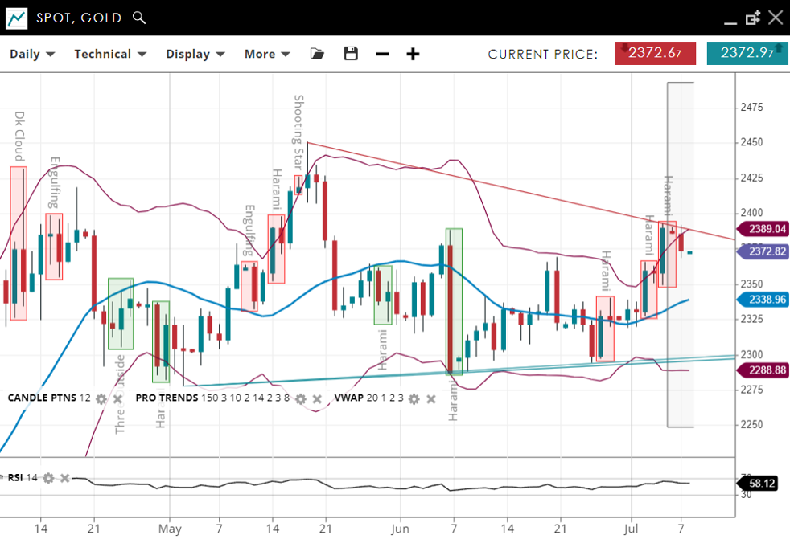The image size is (790, 539).
Task: Expand the Daily timeframe dropdown
Action: click(x=32, y=54)
